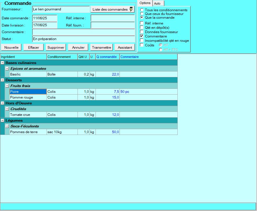Collapse the Epices et aromates subgroup
Viewport: 257px width, 211px height.
click(x=7, y=69)
